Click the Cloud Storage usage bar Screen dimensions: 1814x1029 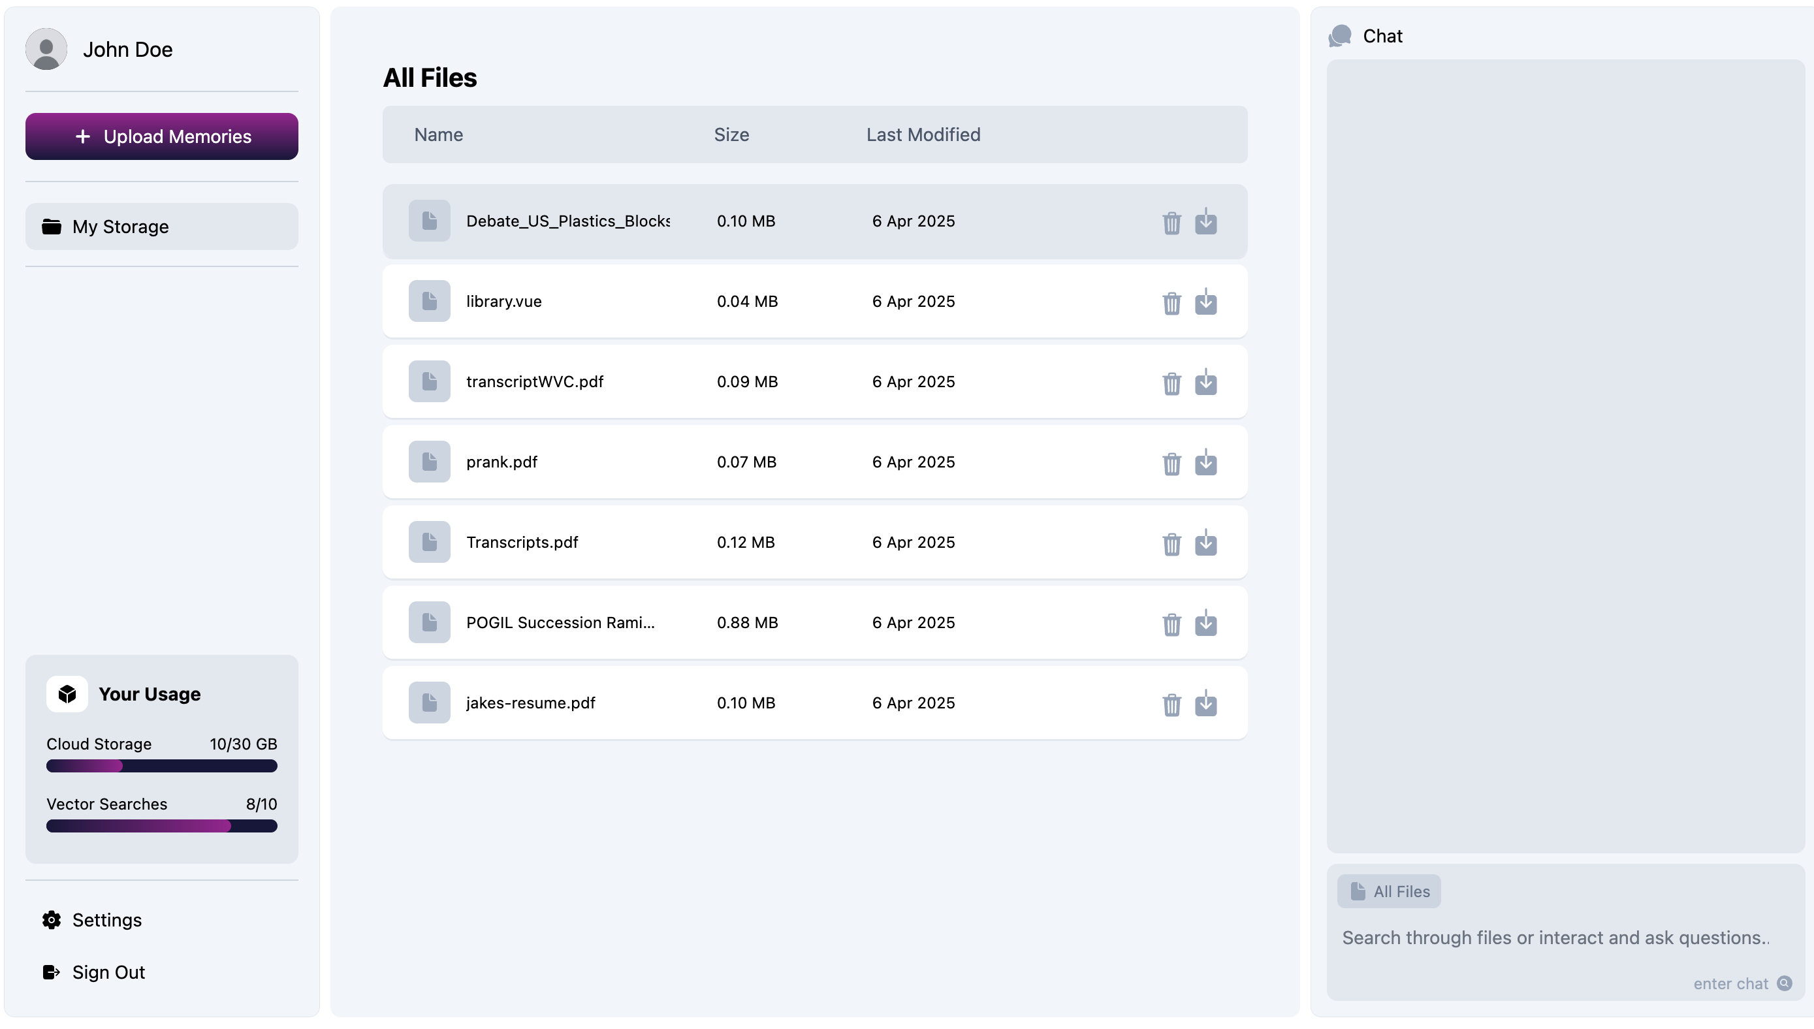point(162,765)
